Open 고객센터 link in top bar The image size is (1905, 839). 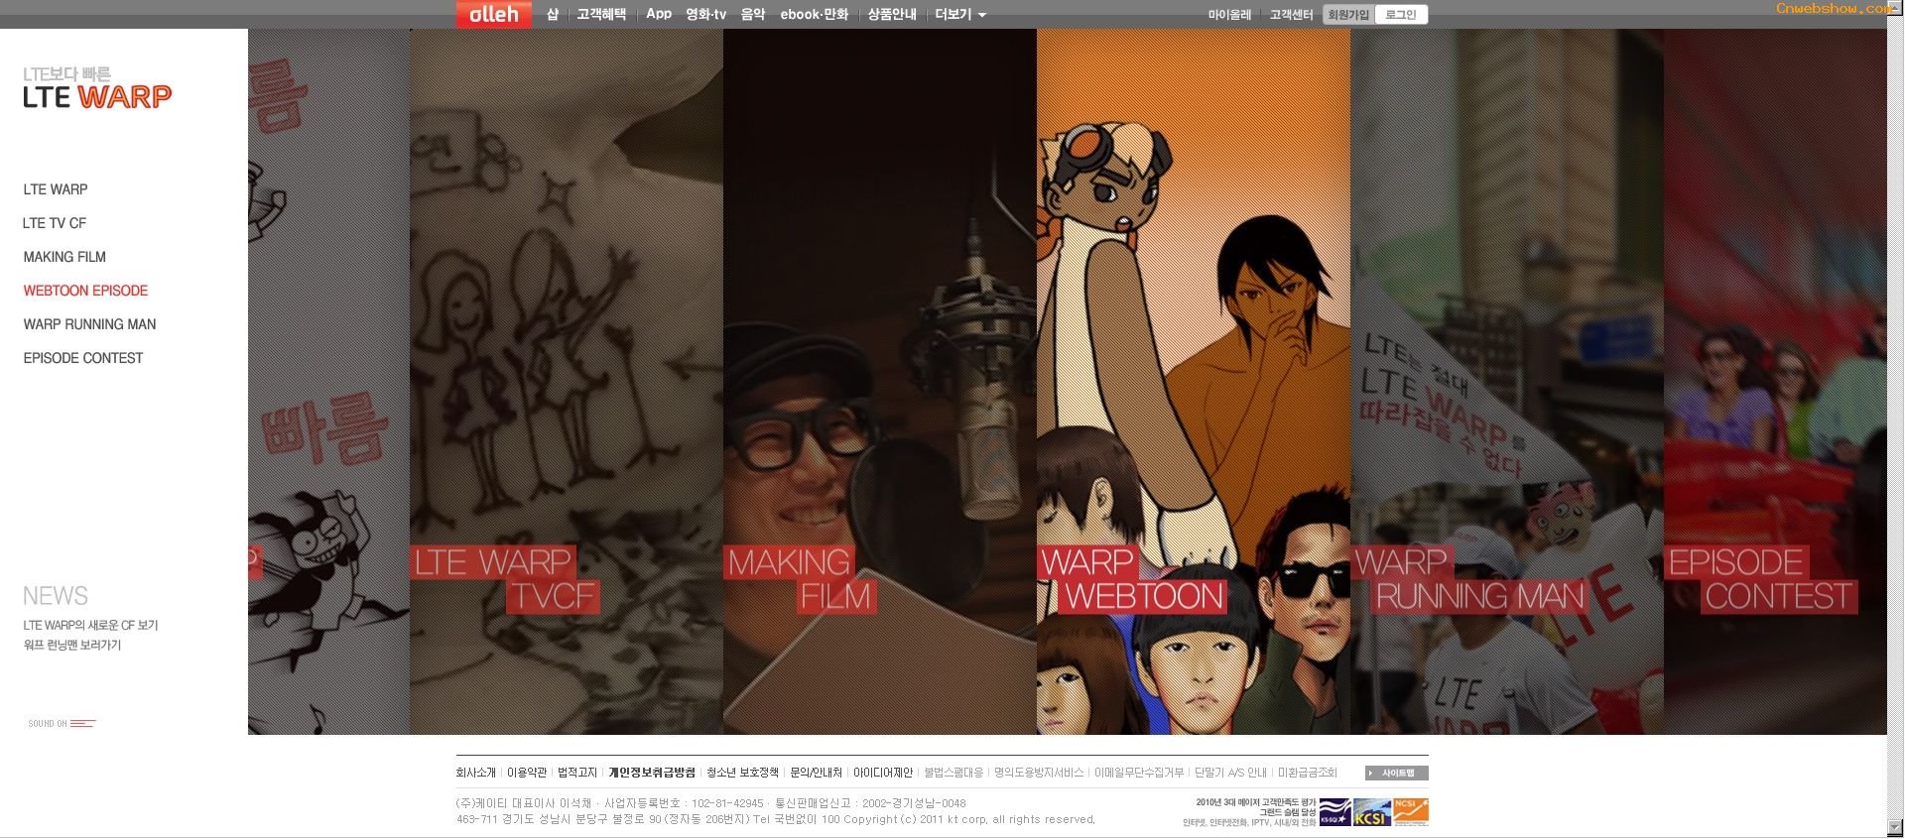tap(1291, 15)
